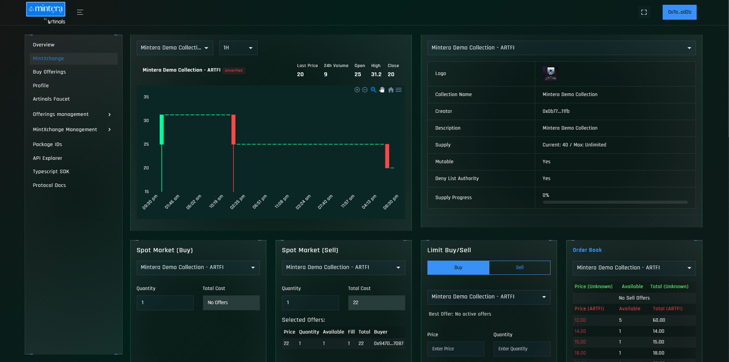Image resolution: width=729 pixels, height=362 pixels.
Task: Select Buy in Limit Buy/Sell panel
Action: coord(458,267)
